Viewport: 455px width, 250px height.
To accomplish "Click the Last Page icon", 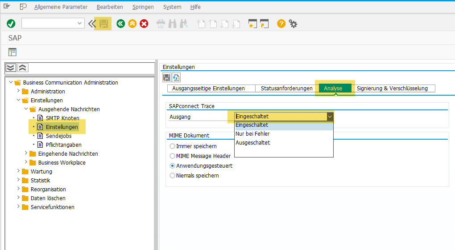I will 236,24.
